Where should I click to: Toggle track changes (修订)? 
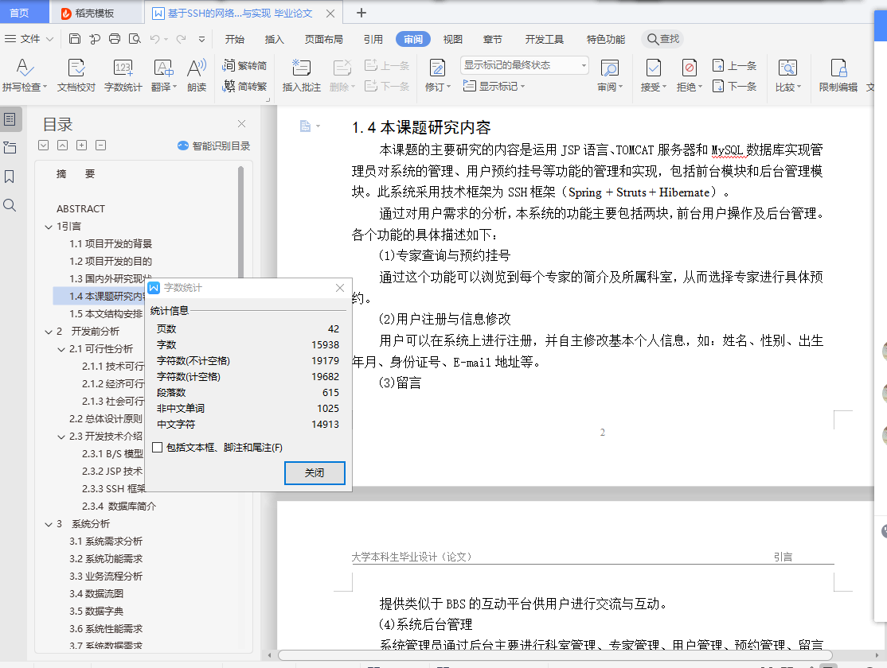tap(437, 76)
